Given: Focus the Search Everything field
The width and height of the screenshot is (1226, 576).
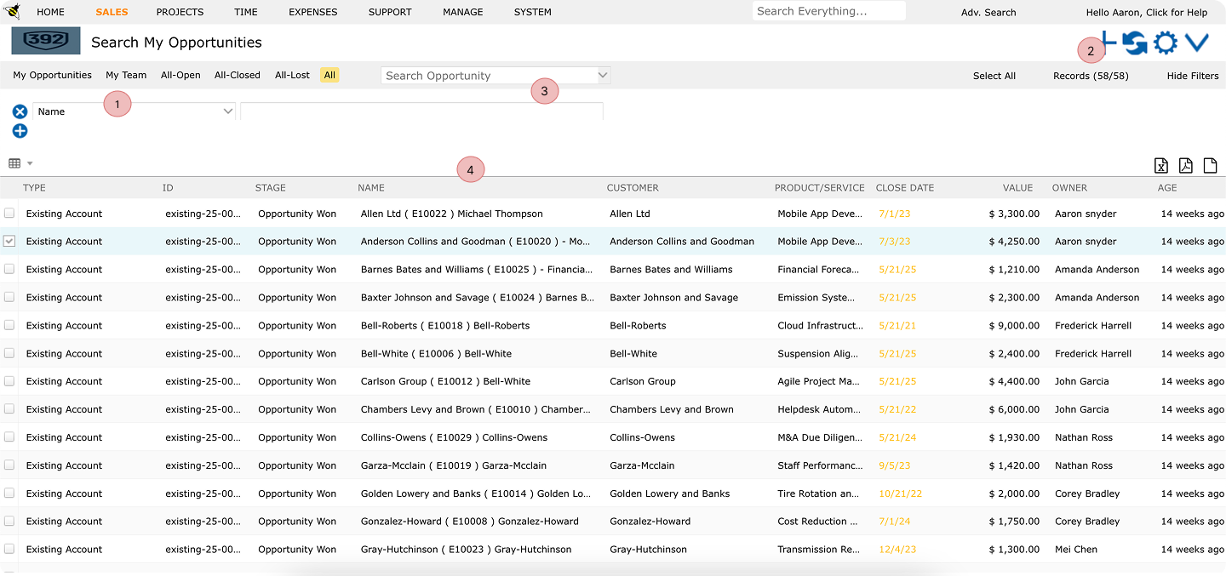Looking at the screenshot, I should tap(828, 11).
